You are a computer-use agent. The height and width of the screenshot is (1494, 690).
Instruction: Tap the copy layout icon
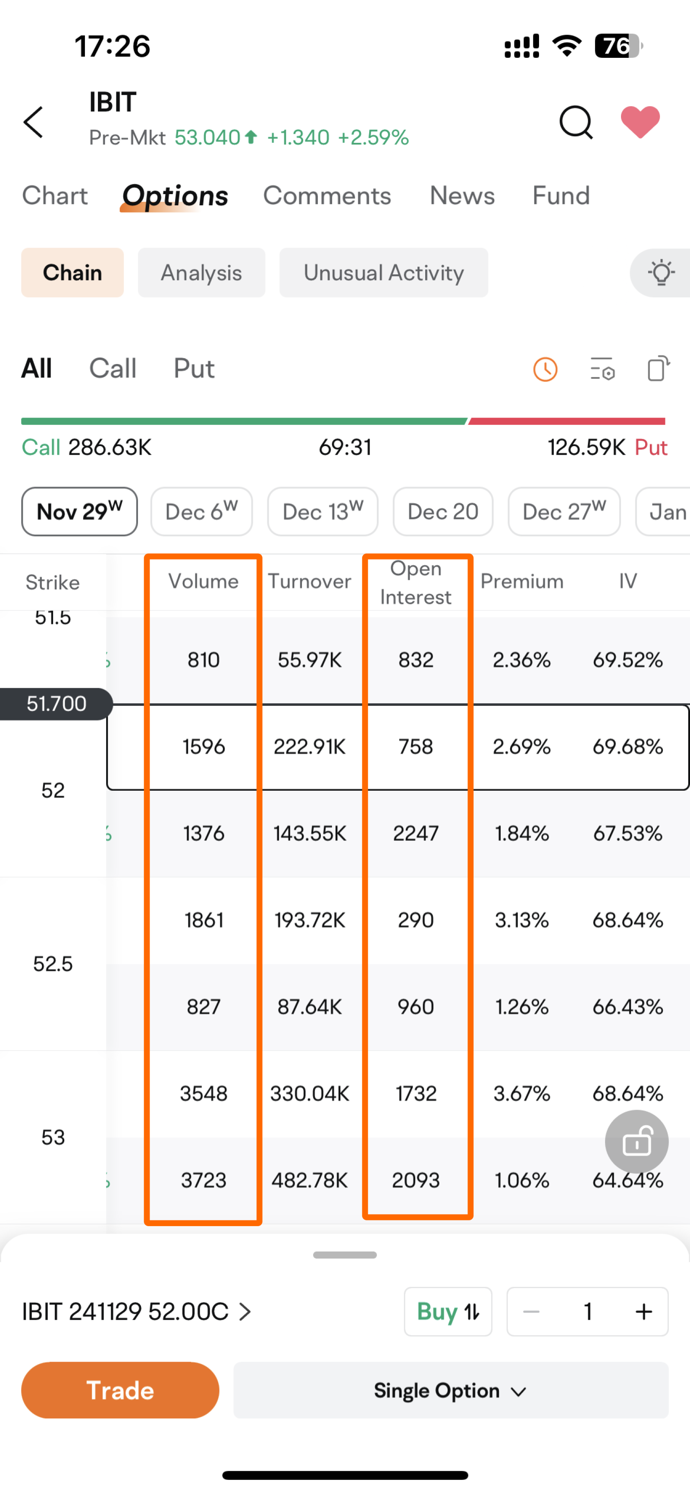[x=658, y=368]
